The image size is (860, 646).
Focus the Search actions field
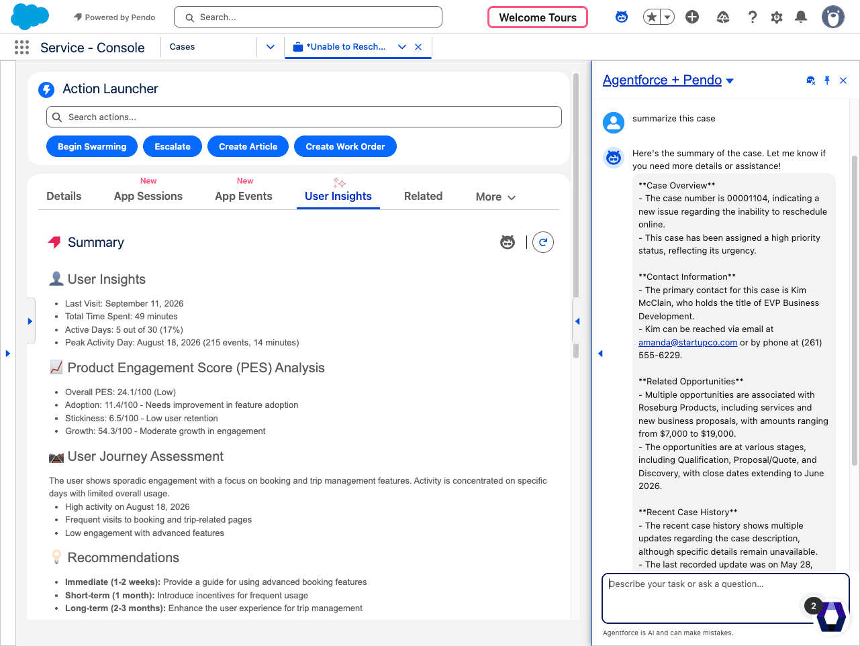(304, 117)
